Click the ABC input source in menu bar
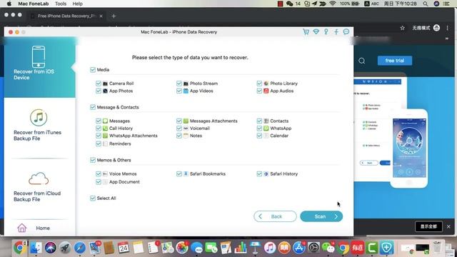This screenshot has height=257, width=457. point(371,4)
